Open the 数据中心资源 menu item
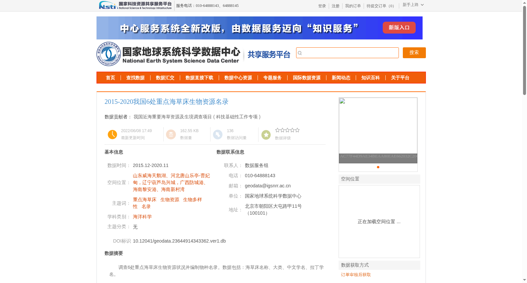Image resolution: width=527 pixels, height=283 pixels. click(x=238, y=78)
